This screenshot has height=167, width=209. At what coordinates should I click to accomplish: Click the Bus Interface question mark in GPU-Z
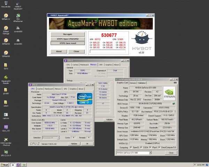175,111
